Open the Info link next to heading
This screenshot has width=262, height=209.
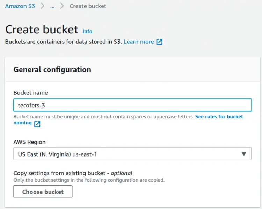pos(87,31)
